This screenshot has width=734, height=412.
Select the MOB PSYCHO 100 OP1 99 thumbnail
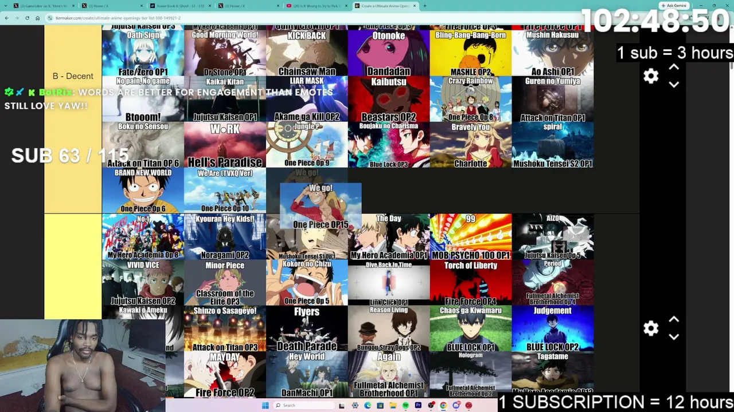coord(471,237)
